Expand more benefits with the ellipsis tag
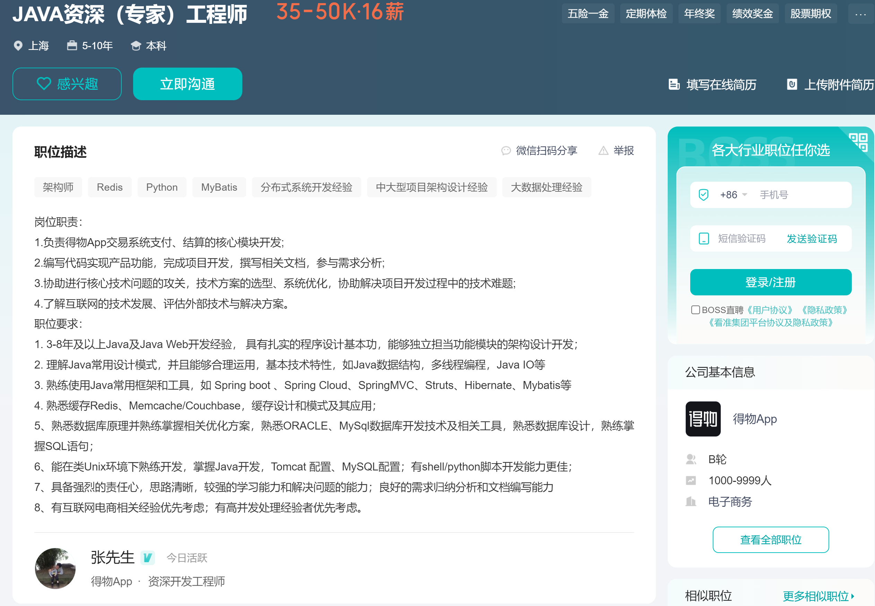The image size is (875, 606). [860, 14]
